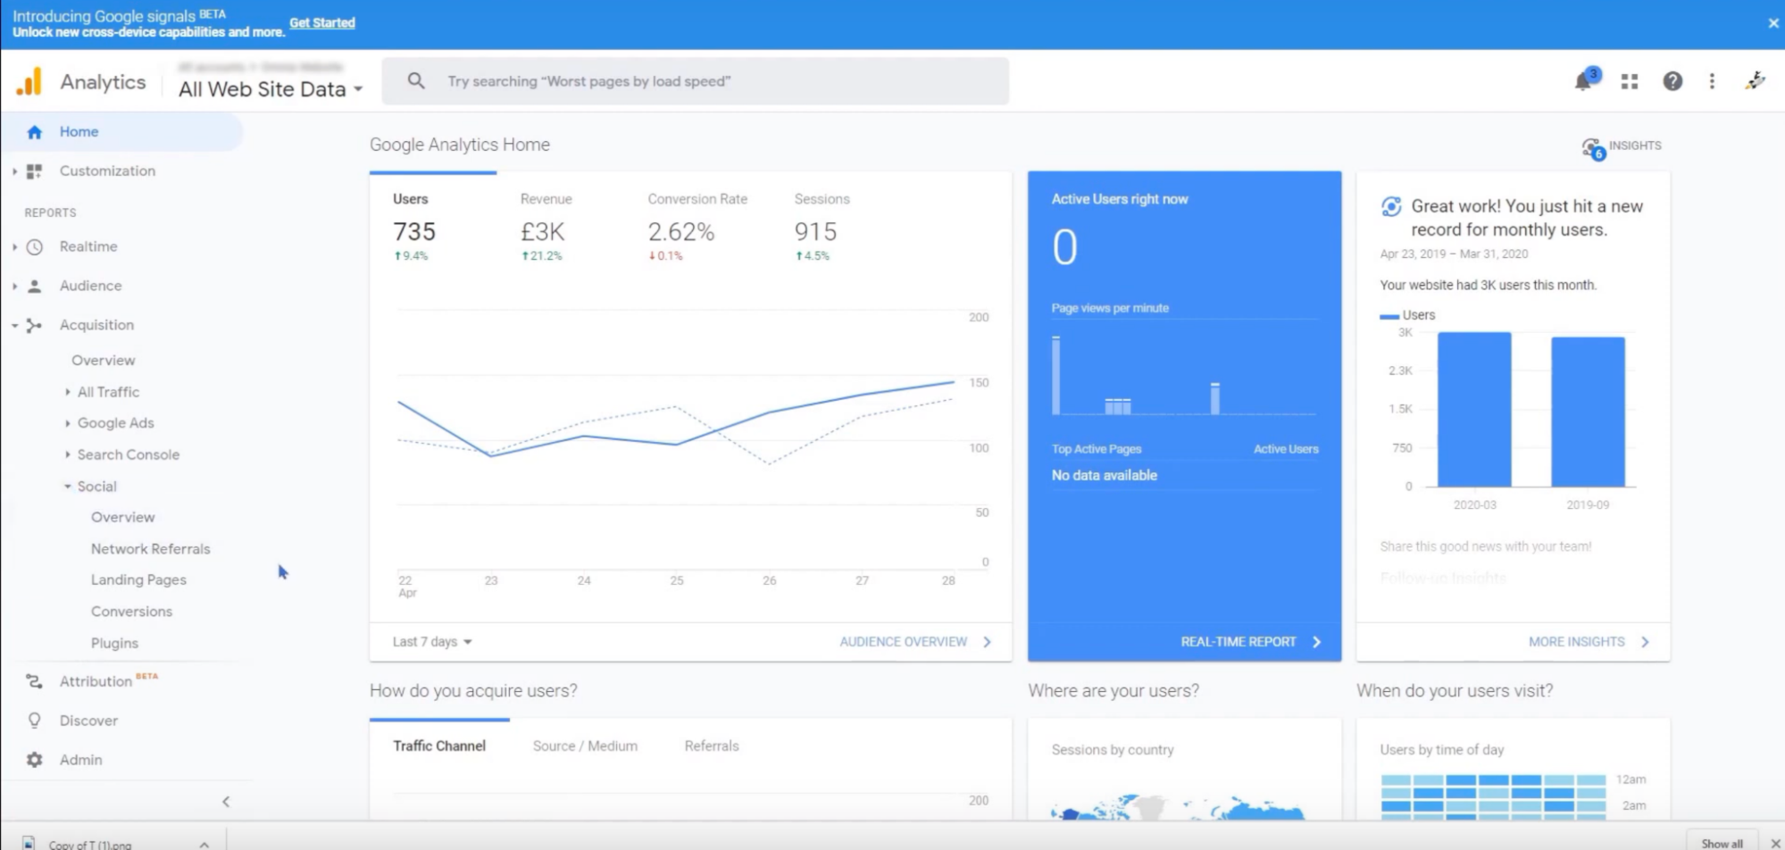Image resolution: width=1785 pixels, height=850 pixels.
Task: Click in the Analytics search field
Action: pos(696,81)
